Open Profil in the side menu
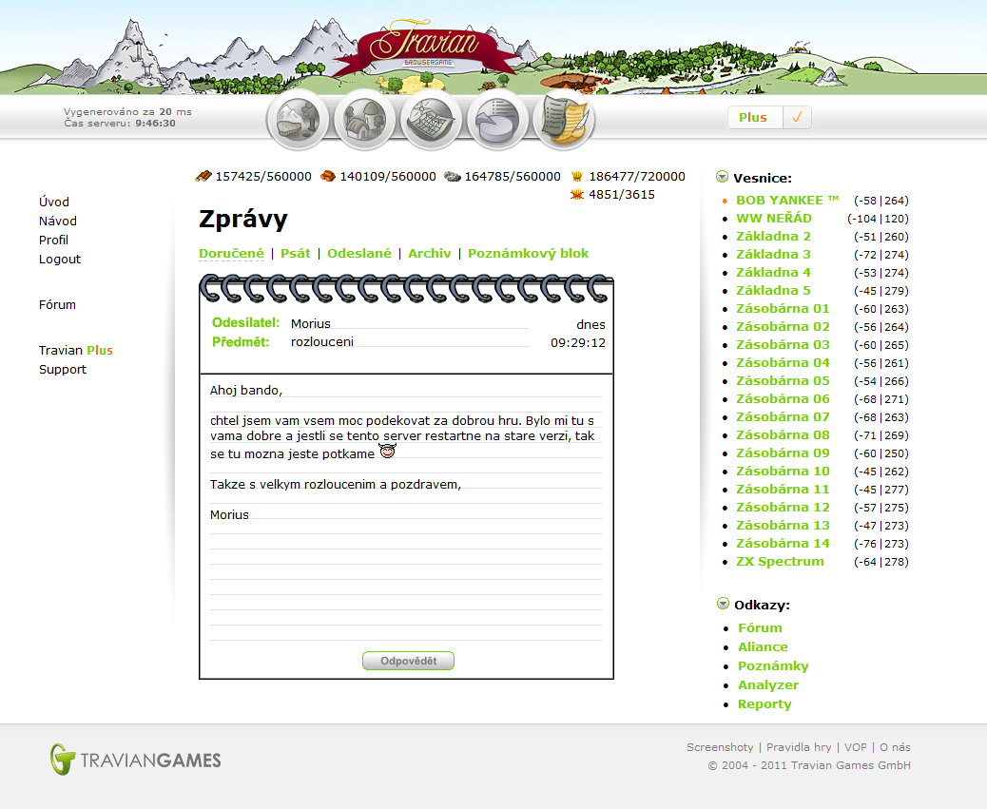This screenshot has height=809, width=987. click(53, 240)
